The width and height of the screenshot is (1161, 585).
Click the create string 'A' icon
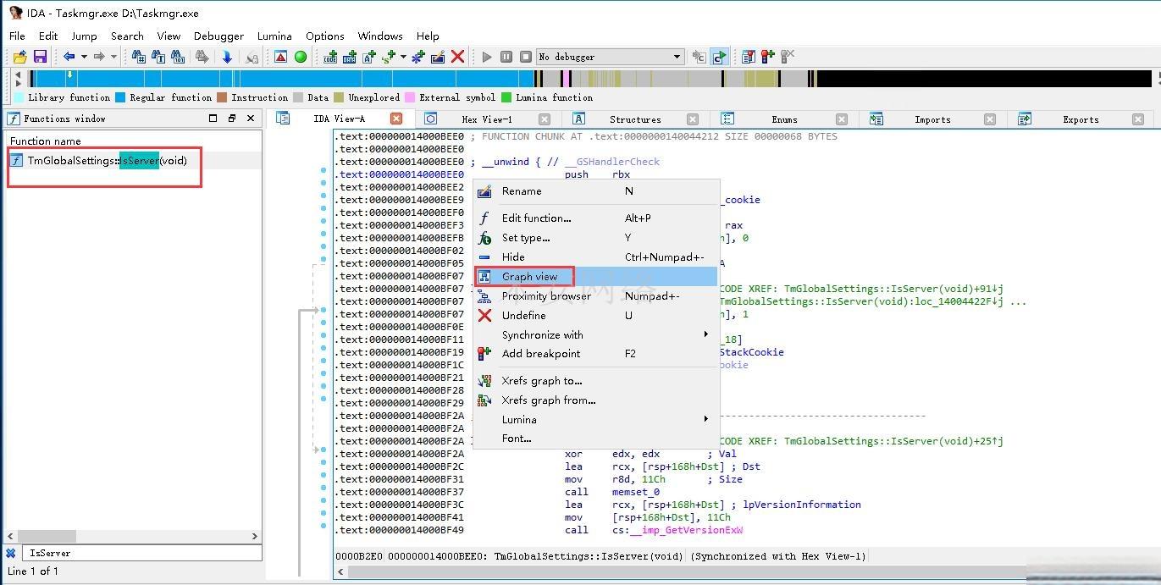(x=369, y=57)
